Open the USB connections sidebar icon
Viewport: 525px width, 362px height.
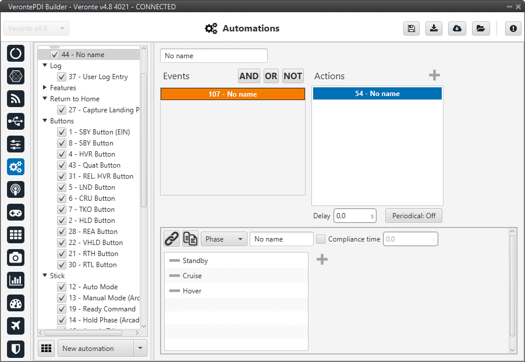16,121
